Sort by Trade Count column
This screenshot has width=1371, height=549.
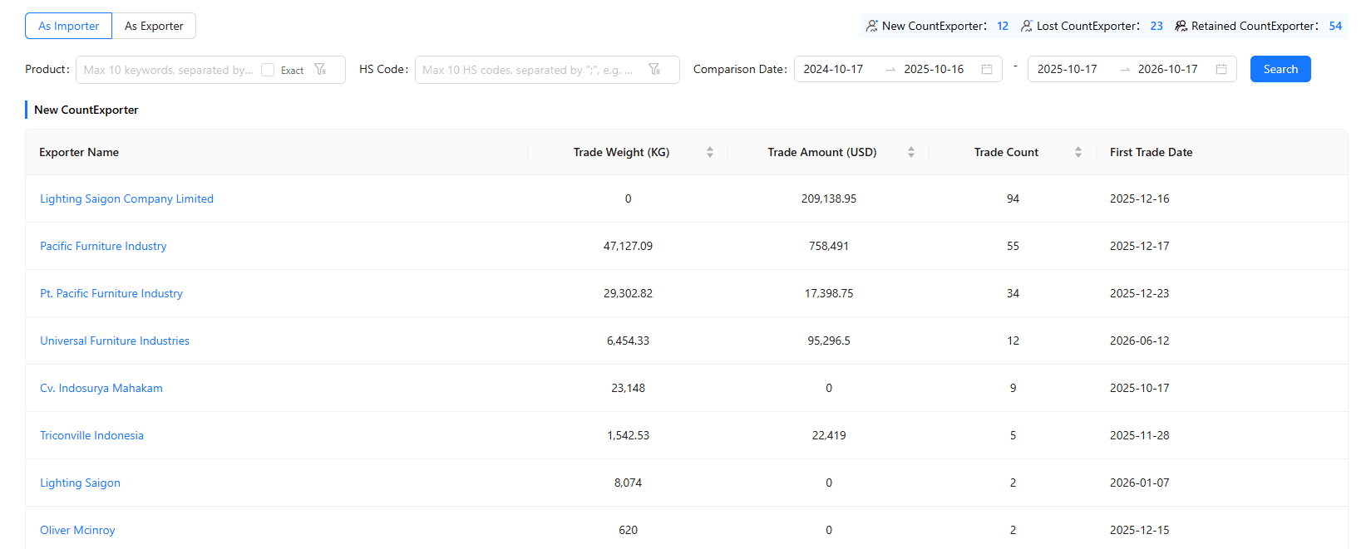(x=1078, y=152)
